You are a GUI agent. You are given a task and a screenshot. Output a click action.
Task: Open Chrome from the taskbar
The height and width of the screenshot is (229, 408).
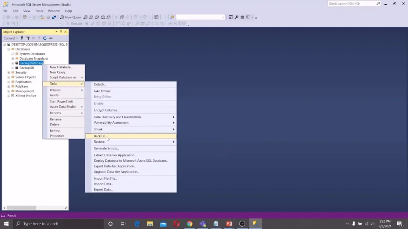tap(189, 223)
